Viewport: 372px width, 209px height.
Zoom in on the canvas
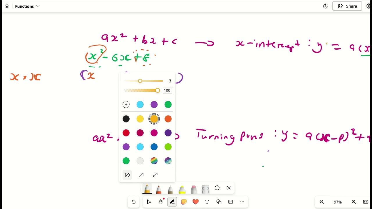click(354, 202)
